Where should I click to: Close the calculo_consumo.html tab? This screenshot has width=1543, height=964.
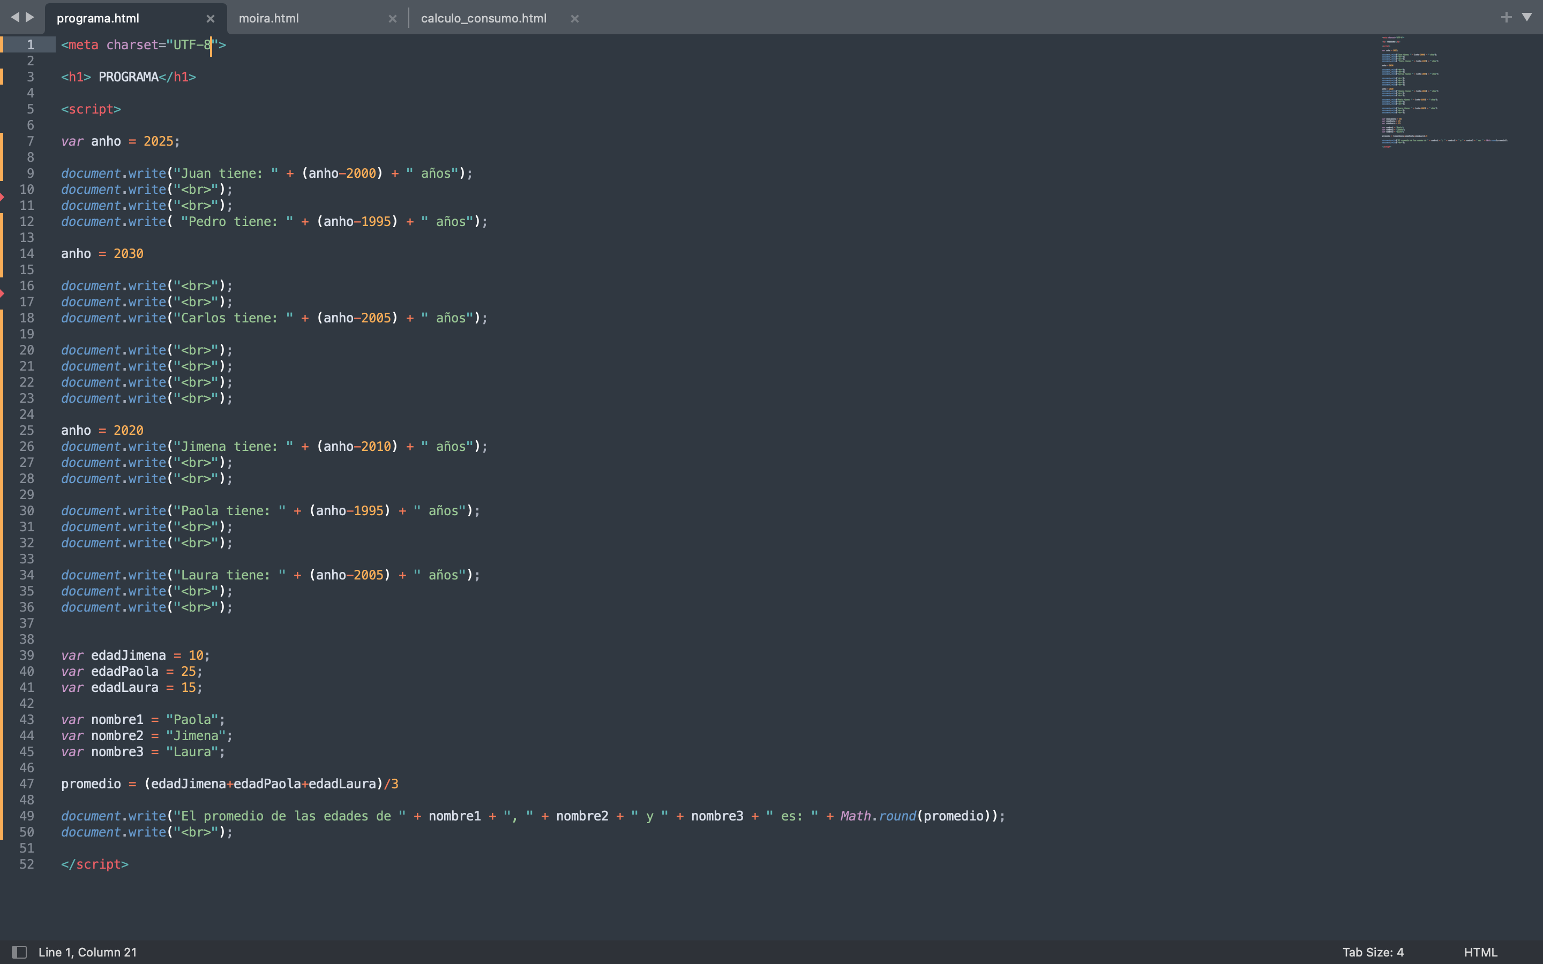pyautogui.click(x=574, y=19)
